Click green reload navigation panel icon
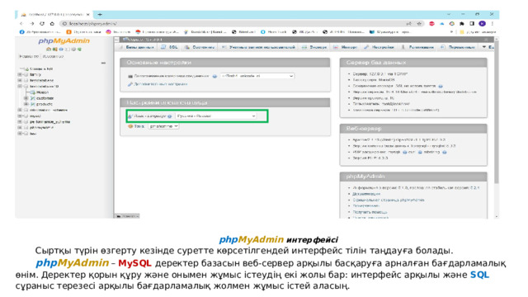This screenshot has height=297, width=528. coord(79,49)
